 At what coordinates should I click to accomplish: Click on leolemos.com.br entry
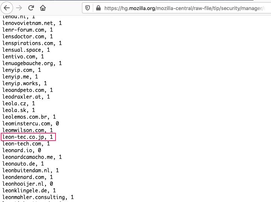(29, 117)
